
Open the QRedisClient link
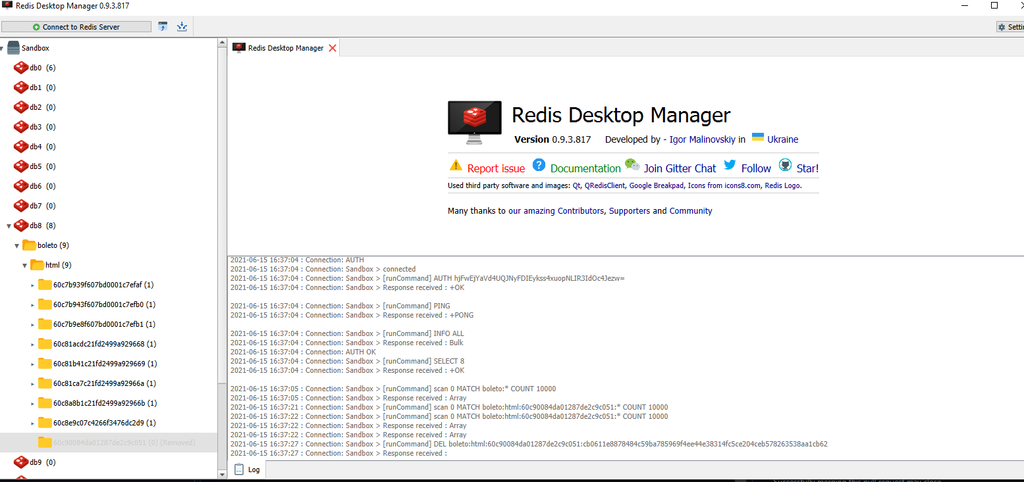(605, 185)
